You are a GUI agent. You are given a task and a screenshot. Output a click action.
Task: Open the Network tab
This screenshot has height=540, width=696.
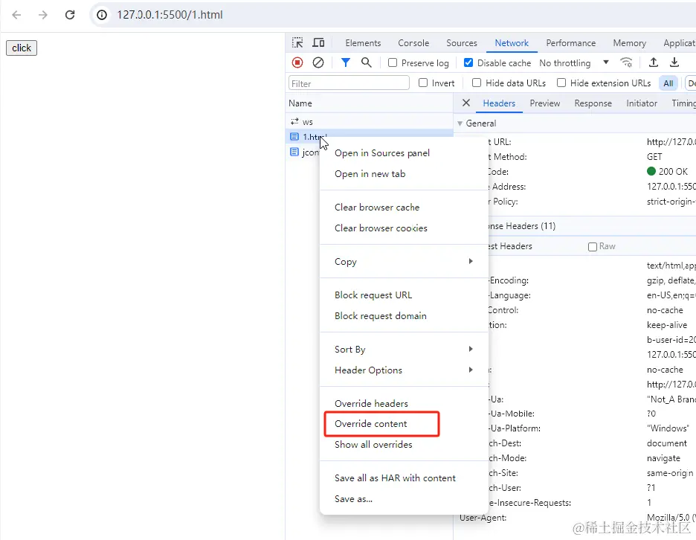pyautogui.click(x=512, y=43)
